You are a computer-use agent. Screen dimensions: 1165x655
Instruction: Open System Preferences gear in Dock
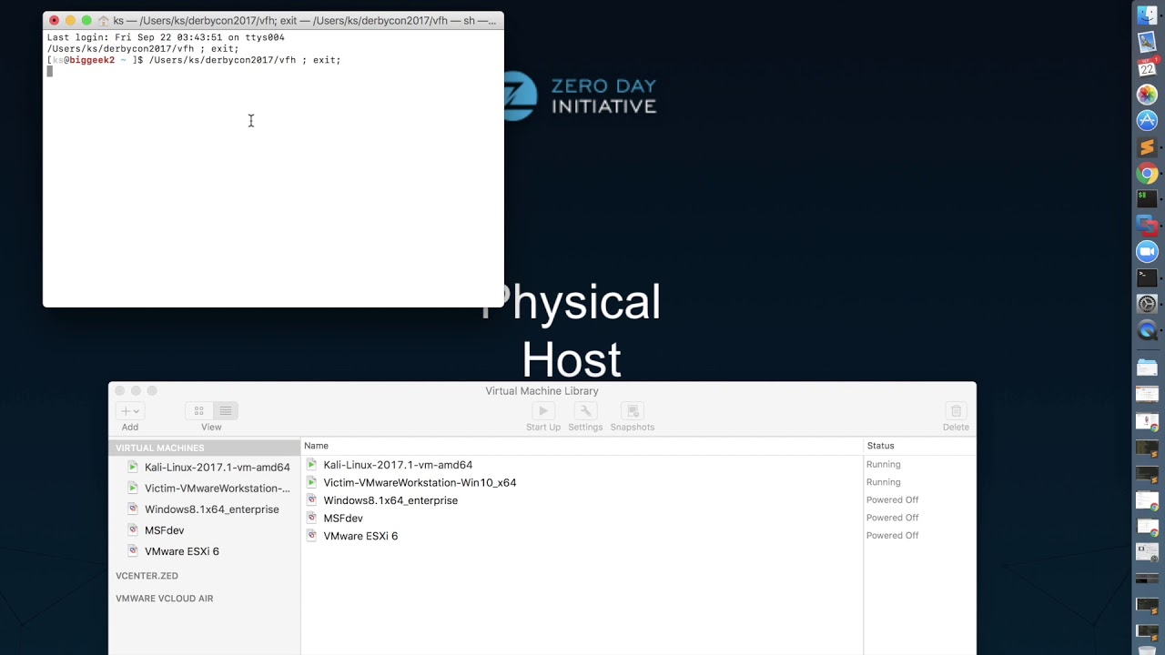click(1147, 304)
